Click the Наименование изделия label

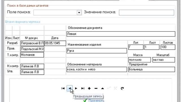[x=84, y=45]
